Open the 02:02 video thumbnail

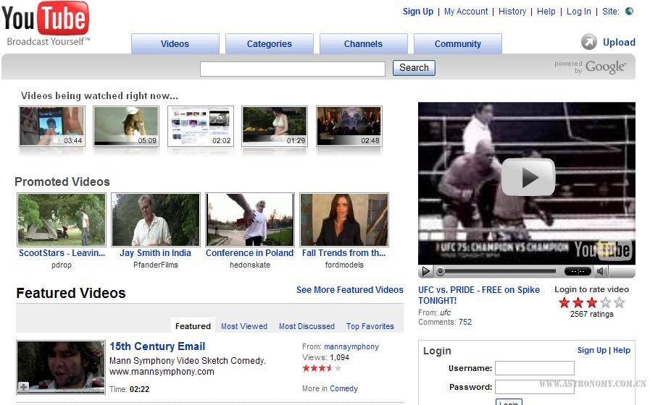(201, 126)
